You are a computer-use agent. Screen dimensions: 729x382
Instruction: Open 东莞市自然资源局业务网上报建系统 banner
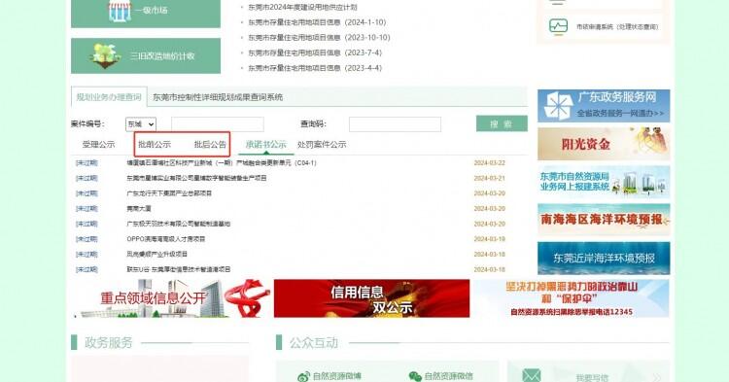coord(604,182)
